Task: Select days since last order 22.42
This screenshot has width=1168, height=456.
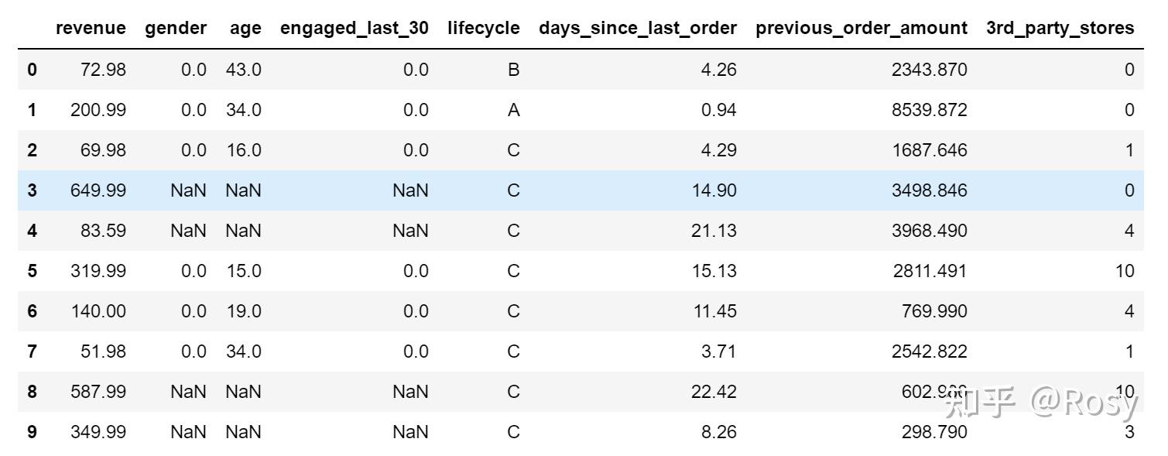Action: tap(714, 392)
